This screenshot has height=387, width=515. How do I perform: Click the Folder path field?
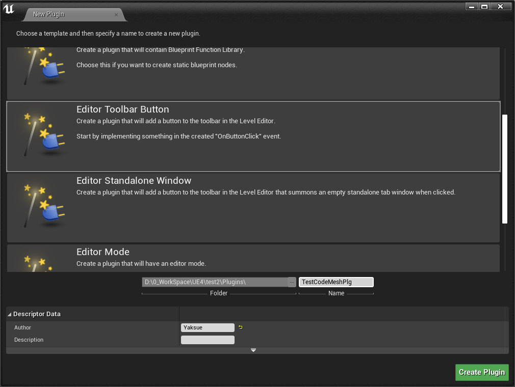[214, 282]
